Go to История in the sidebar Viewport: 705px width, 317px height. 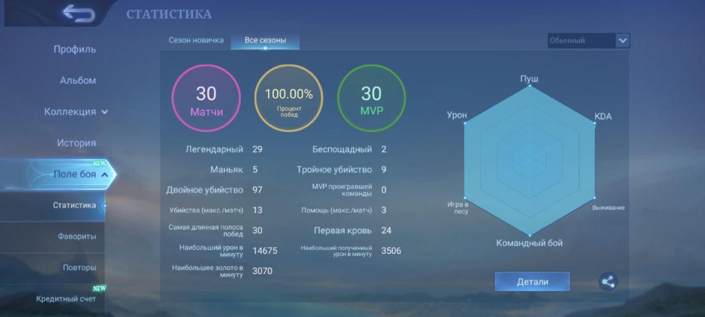point(76,143)
